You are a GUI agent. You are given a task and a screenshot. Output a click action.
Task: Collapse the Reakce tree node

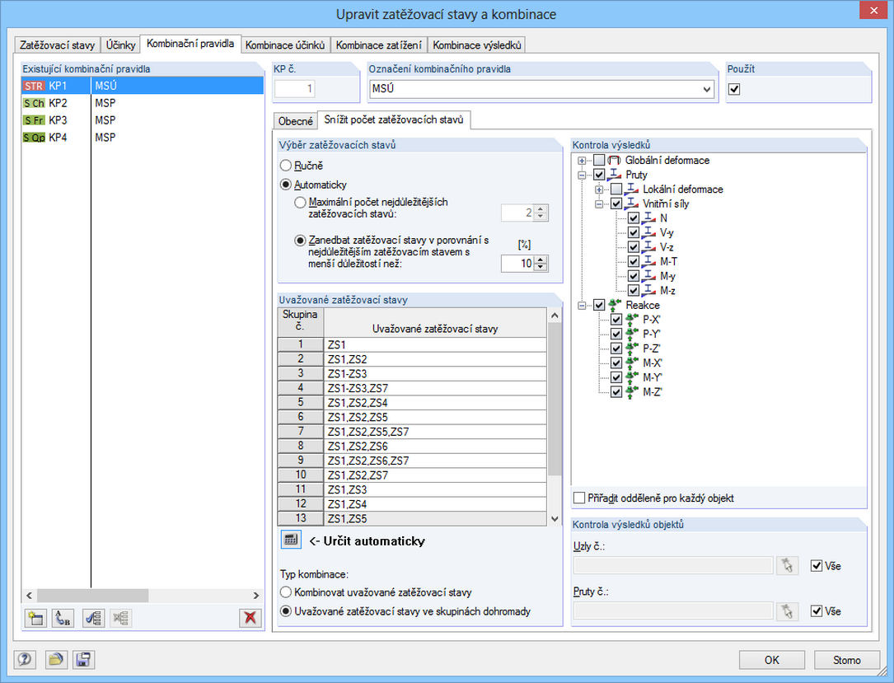tap(582, 306)
